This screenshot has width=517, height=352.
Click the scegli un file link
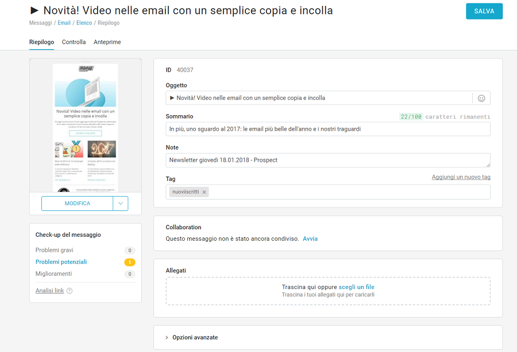[x=356, y=287]
